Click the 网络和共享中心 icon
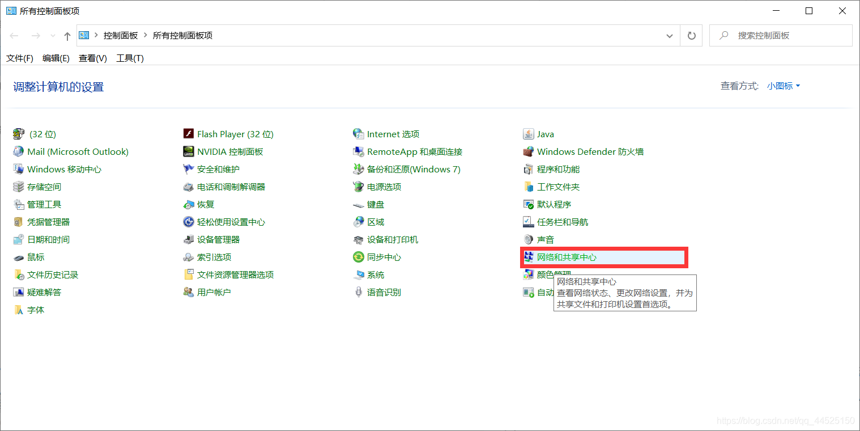860x431 pixels. (528, 257)
